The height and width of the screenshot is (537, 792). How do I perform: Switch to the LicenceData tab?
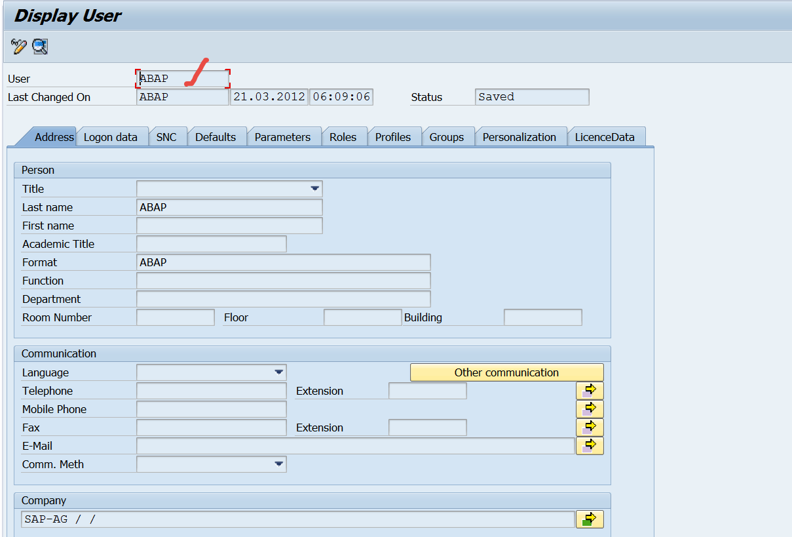605,136
